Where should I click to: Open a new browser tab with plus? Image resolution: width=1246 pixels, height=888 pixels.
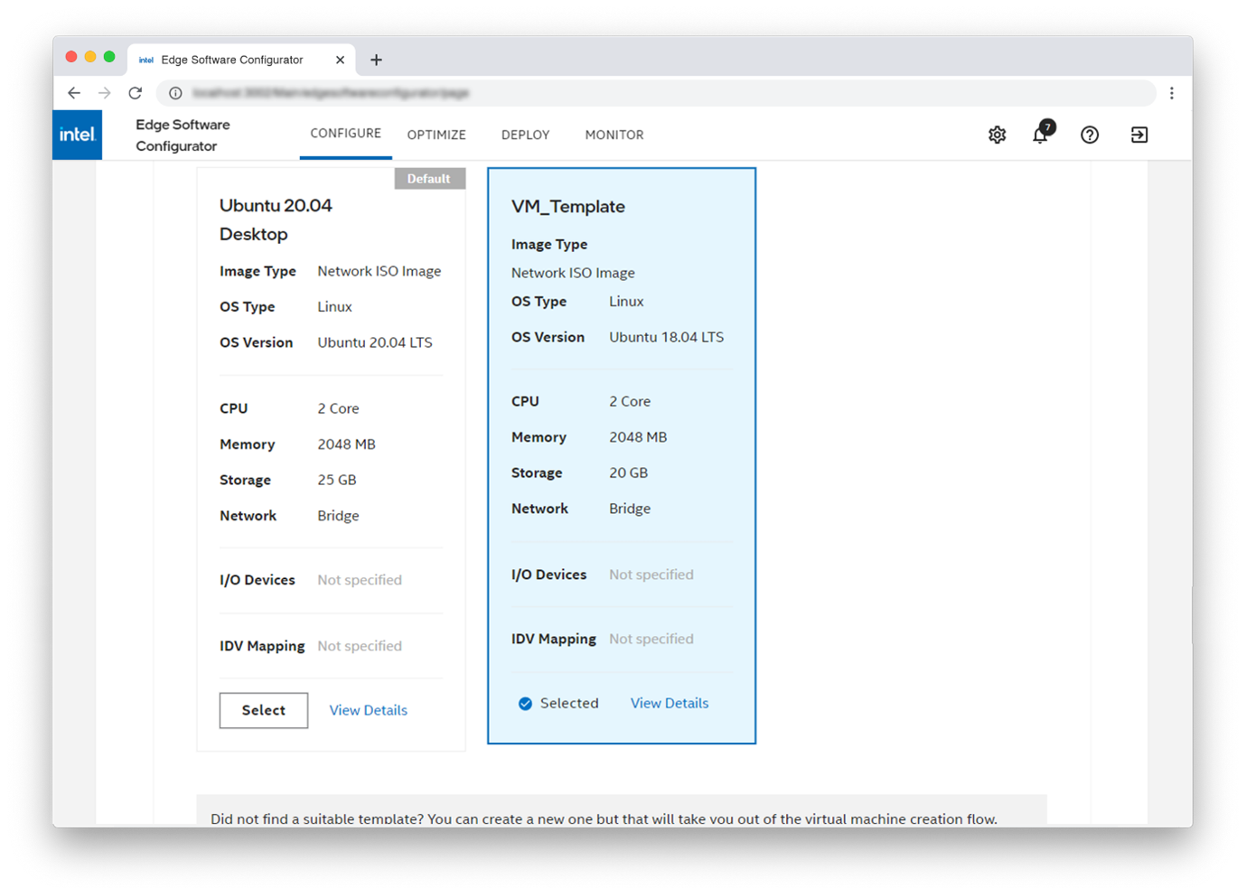(x=376, y=60)
